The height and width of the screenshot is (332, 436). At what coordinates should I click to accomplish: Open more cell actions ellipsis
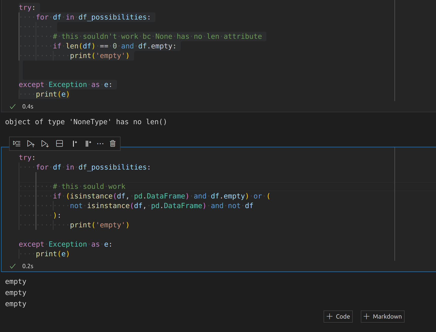(100, 144)
